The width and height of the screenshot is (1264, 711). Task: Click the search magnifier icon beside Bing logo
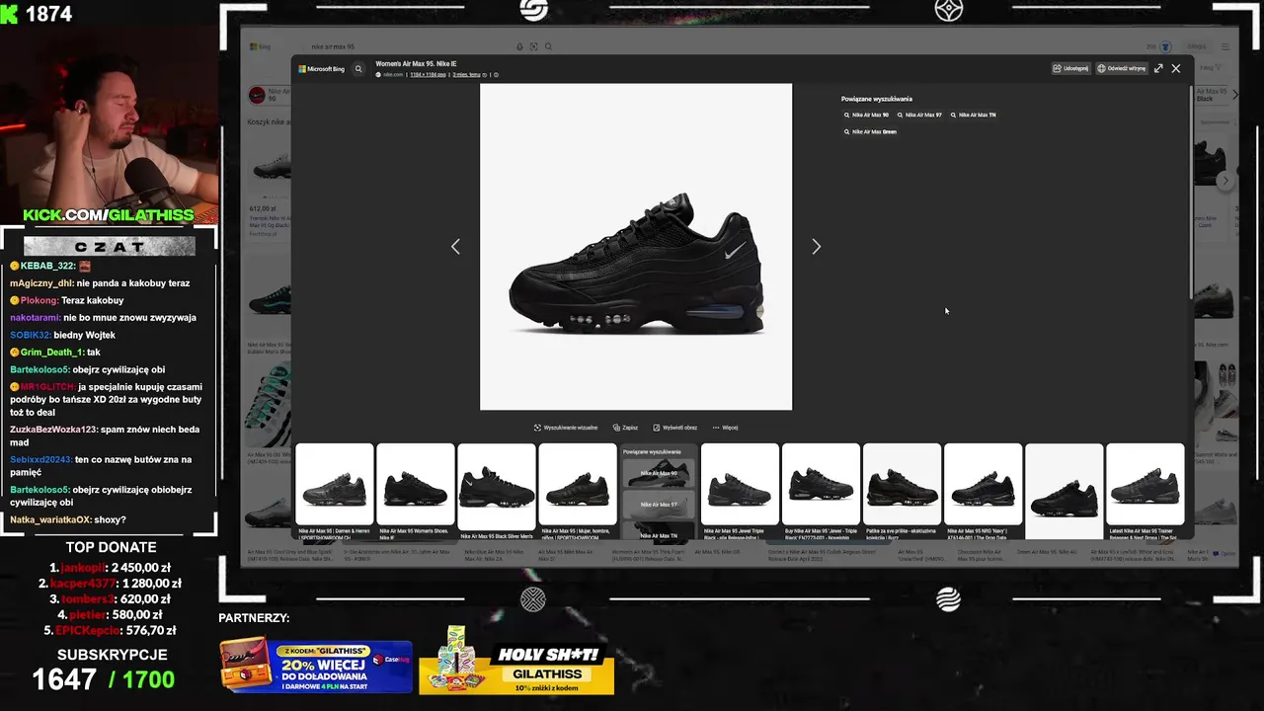(358, 69)
